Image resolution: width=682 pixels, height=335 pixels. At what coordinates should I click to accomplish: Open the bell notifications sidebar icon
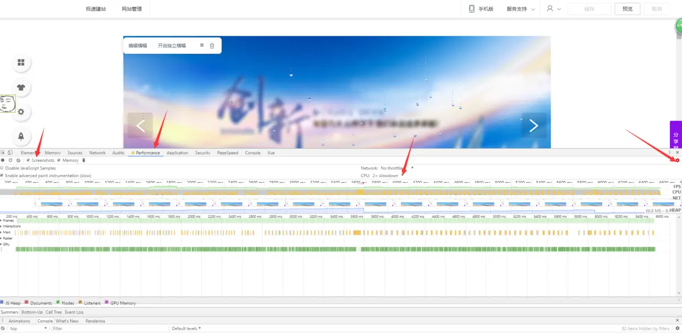(x=21, y=136)
